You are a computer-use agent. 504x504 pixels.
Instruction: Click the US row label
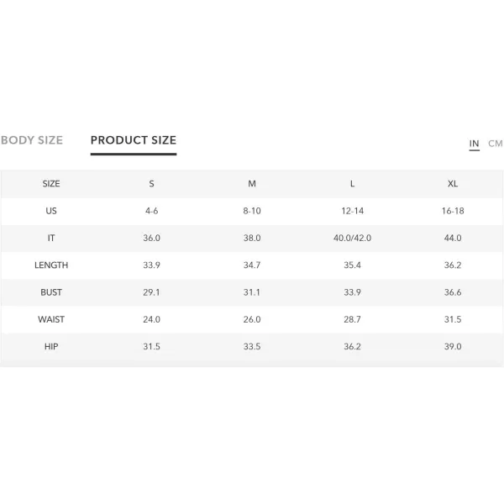(51, 211)
